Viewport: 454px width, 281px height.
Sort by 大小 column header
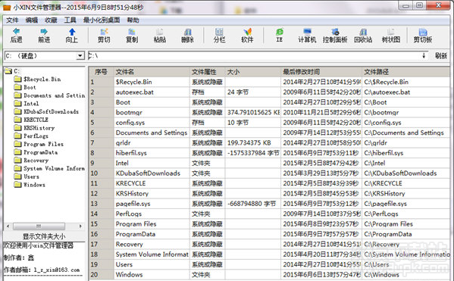[252, 72]
